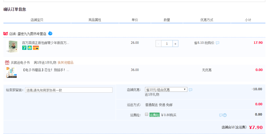Click the 给卖家留言 message field
Image resolution: width=267 pixels, height=134 pixels.
[x=69, y=90]
